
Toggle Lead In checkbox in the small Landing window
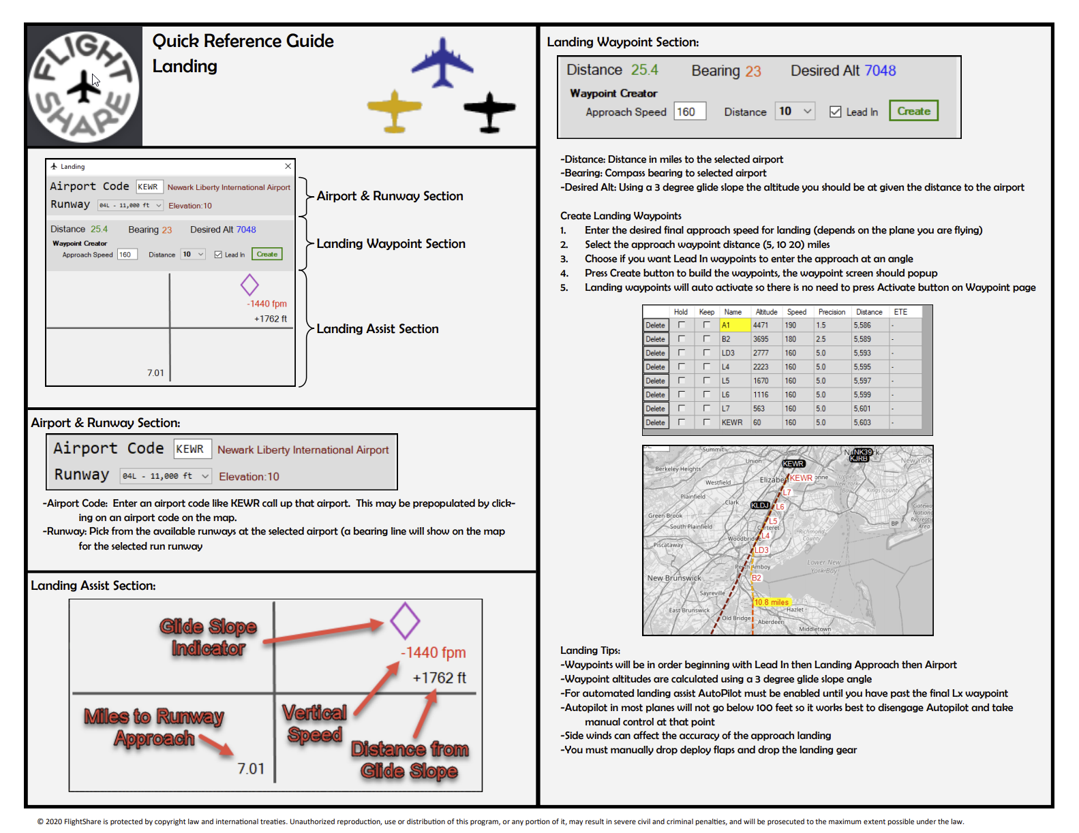pyautogui.click(x=218, y=255)
